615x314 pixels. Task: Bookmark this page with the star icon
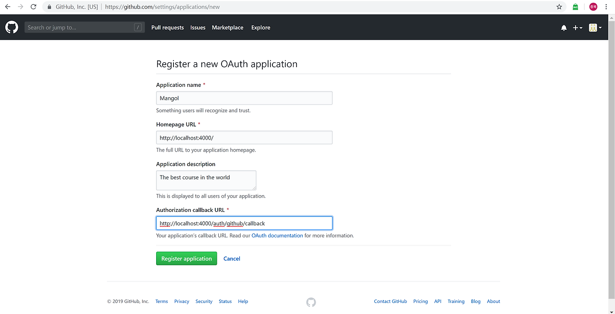click(559, 7)
